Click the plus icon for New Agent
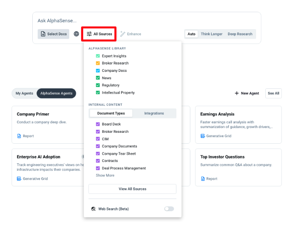This screenshot has height=226, width=294. (x=237, y=93)
